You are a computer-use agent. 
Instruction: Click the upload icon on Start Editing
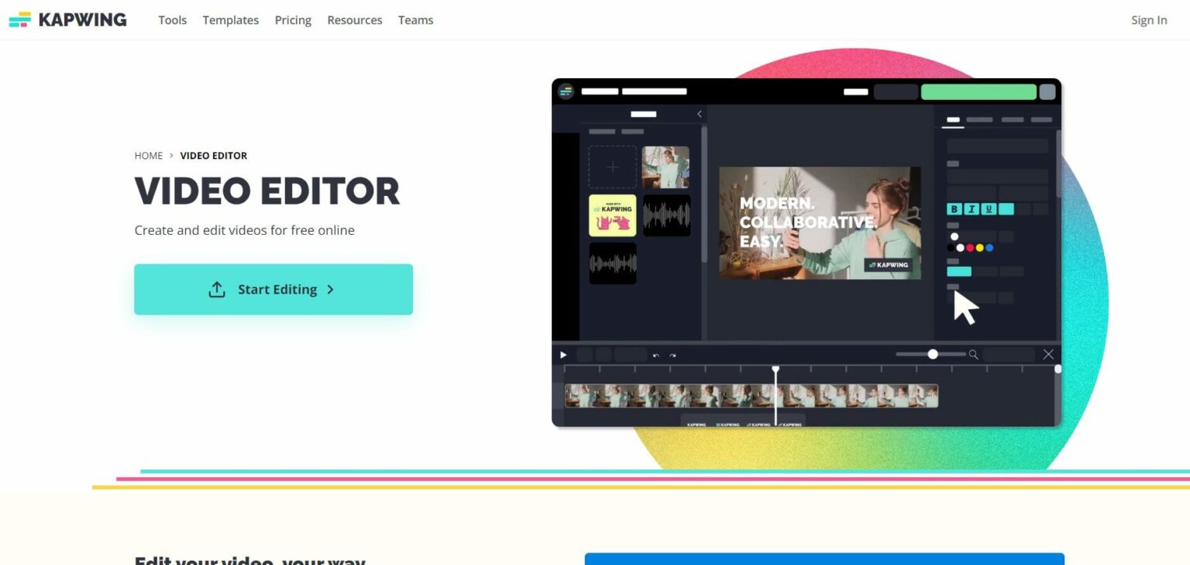pyautogui.click(x=217, y=289)
